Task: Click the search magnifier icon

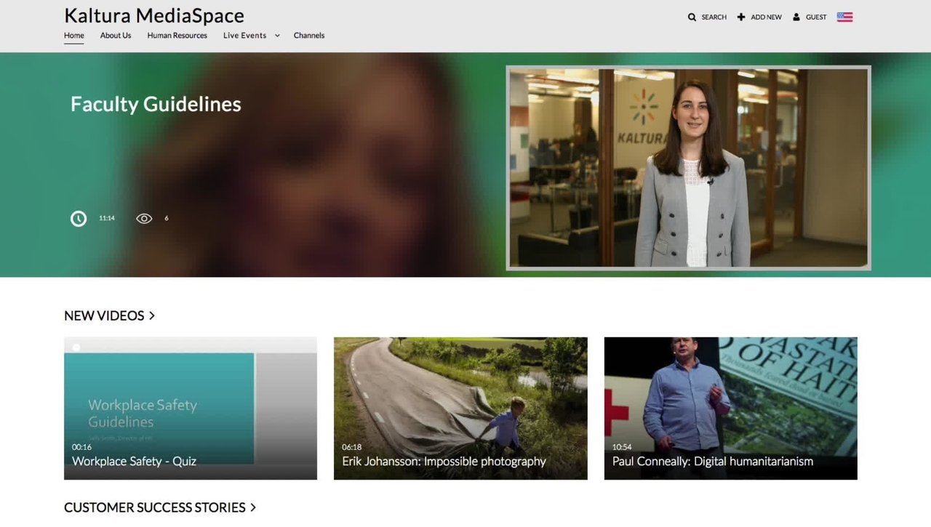Action: pos(692,17)
